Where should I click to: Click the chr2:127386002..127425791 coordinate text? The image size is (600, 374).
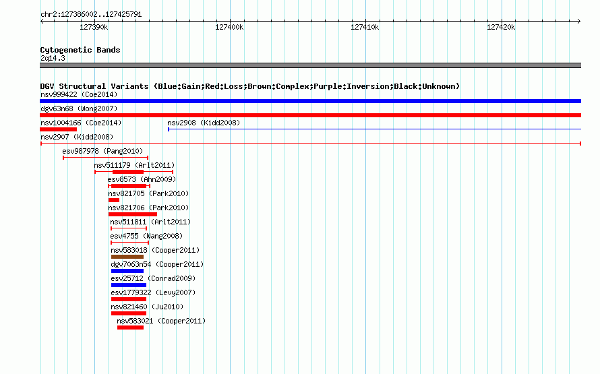[x=91, y=14]
